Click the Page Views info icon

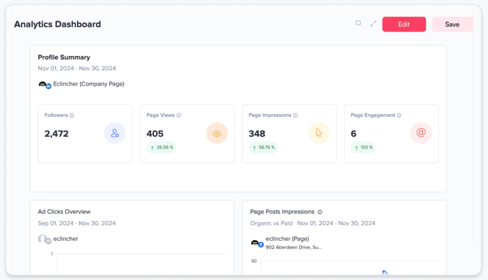[179, 115]
